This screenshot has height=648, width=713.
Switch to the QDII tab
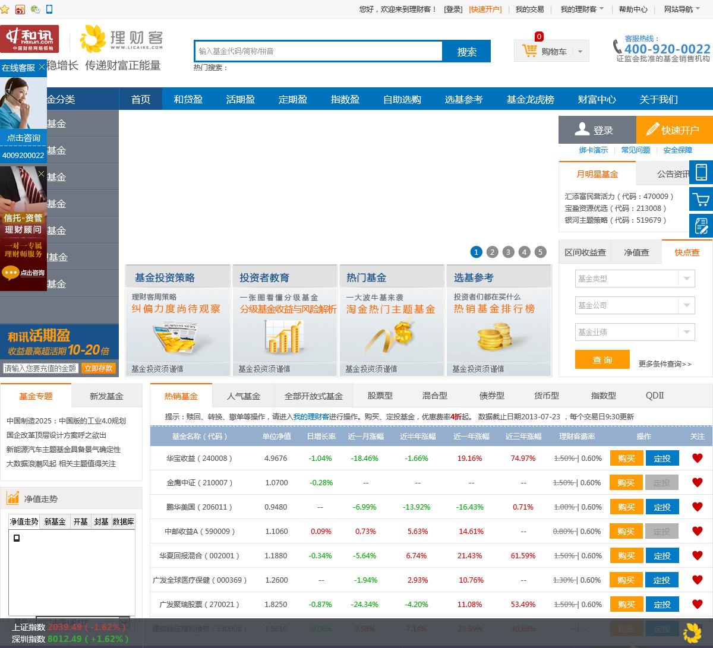coord(655,395)
